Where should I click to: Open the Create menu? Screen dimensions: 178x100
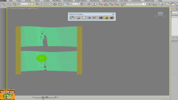pos(46,1)
